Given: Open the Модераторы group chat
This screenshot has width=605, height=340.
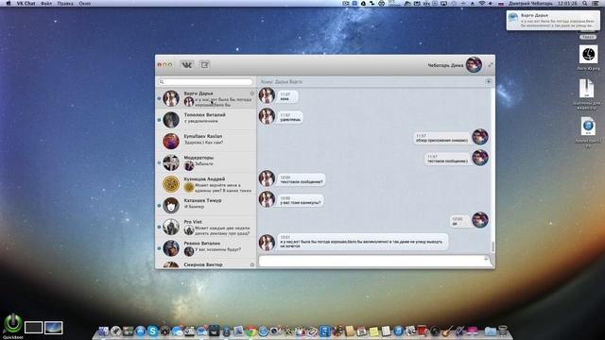Looking at the screenshot, I should pyautogui.click(x=206, y=162).
